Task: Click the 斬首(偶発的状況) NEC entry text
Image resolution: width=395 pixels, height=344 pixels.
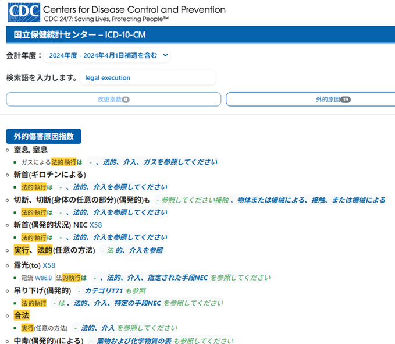Action: tap(51, 225)
